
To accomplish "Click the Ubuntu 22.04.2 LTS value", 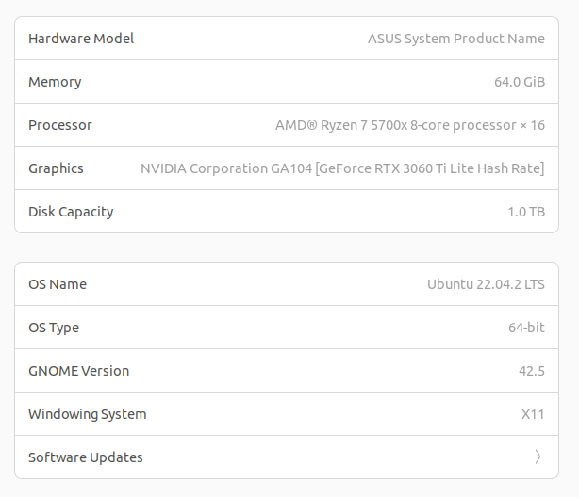I will (486, 284).
